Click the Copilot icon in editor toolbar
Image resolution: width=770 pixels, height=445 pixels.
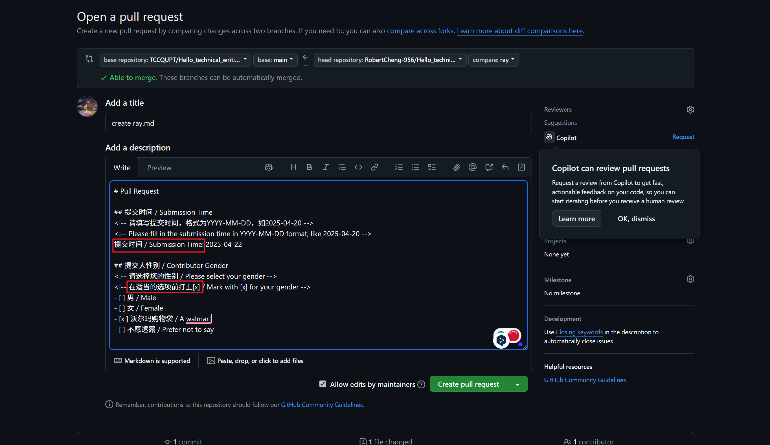(268, 167)
